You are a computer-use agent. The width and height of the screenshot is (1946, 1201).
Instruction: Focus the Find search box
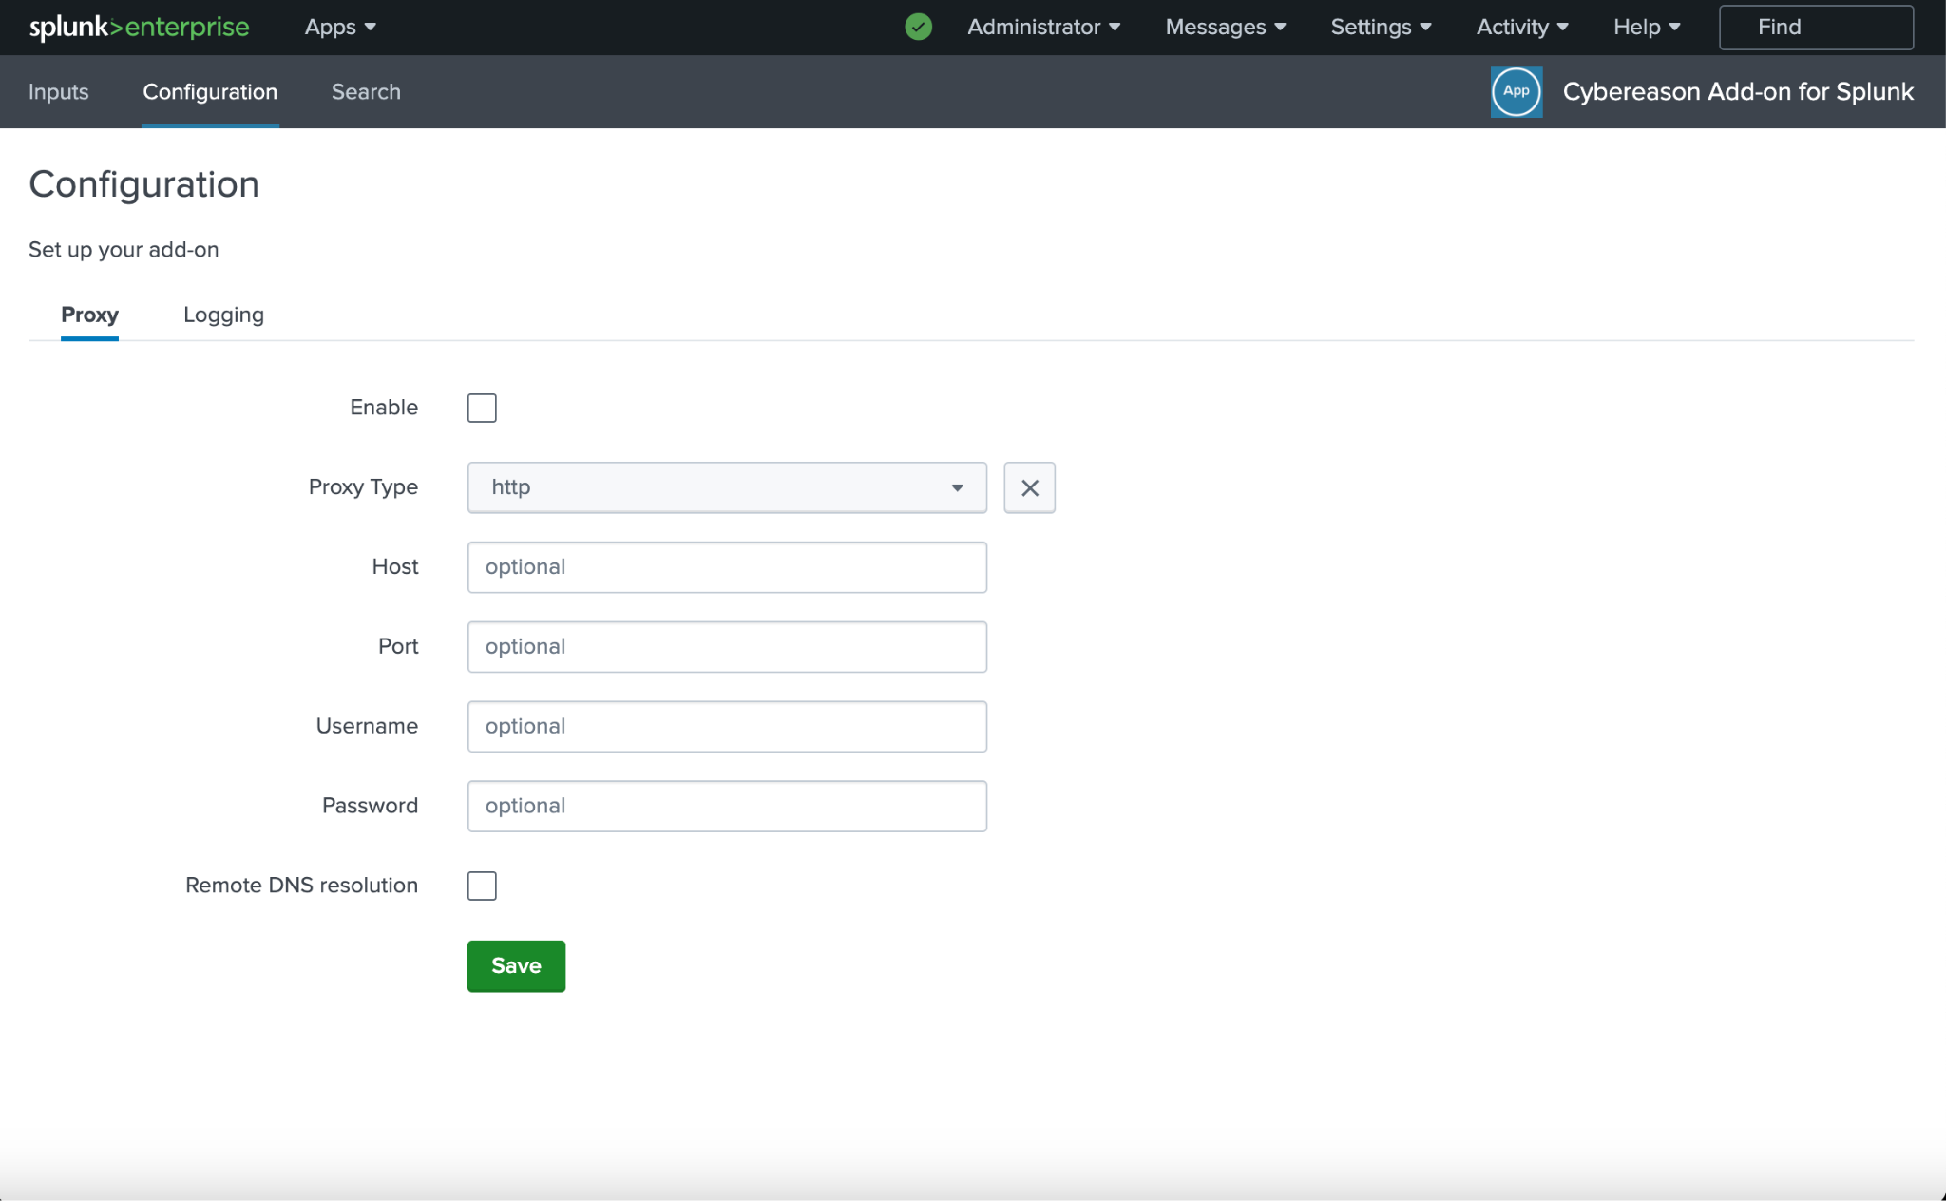click(1816, 27)
